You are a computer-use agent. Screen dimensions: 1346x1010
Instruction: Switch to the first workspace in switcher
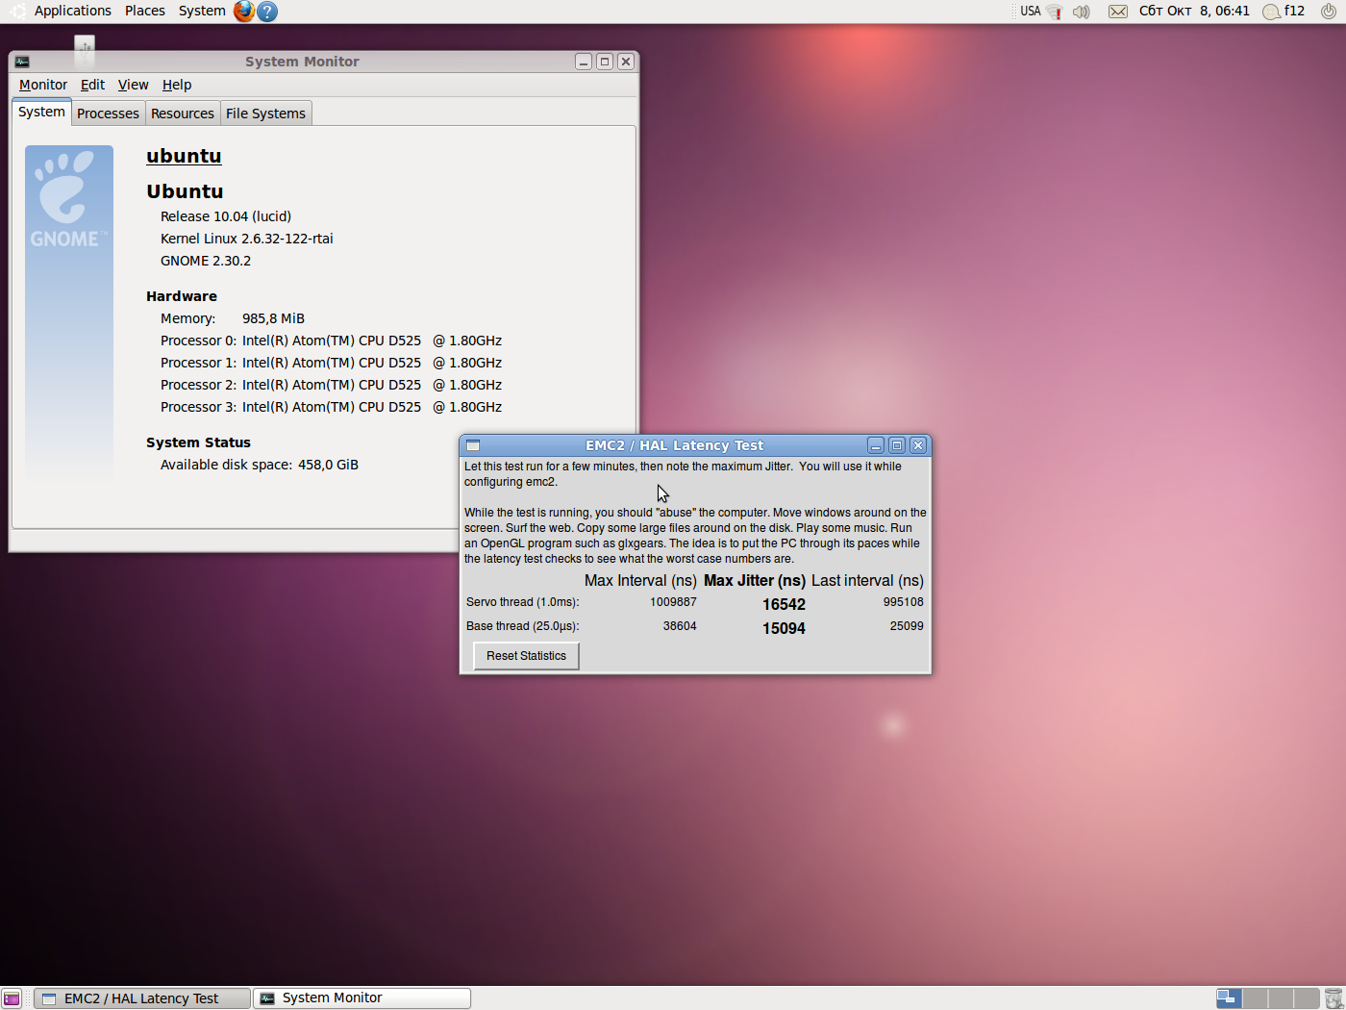coord(1229,998)
